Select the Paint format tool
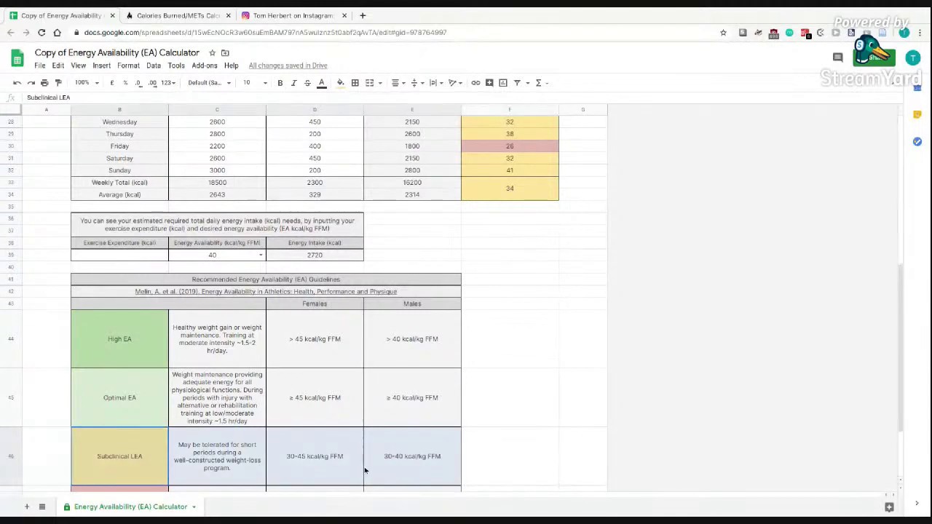The height and width of the screenshot is (524, 932). [x=58, y=83]
